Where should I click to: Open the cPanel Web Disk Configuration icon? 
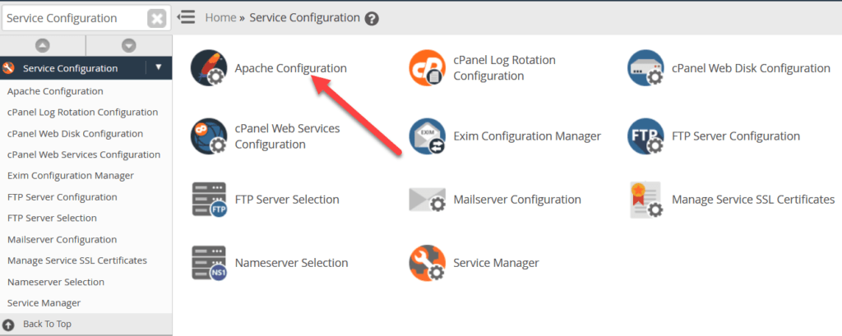(645, 68)
